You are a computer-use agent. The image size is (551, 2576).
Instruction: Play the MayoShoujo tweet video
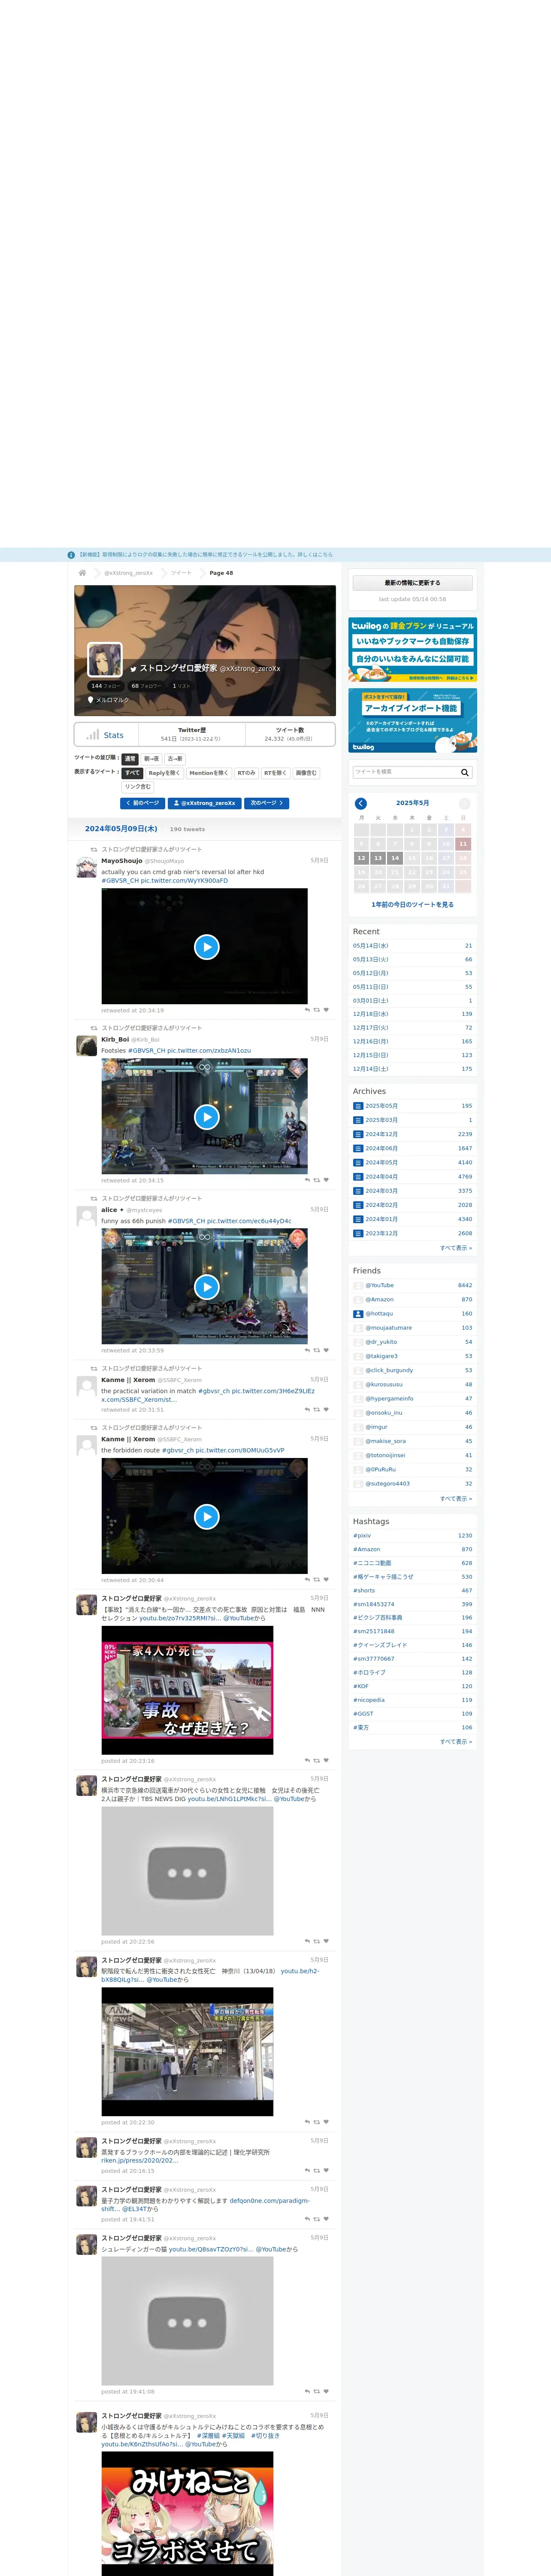point(207,947)
